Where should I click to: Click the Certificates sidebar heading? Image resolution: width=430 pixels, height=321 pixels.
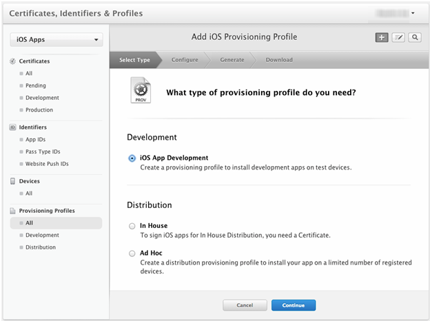34,61
